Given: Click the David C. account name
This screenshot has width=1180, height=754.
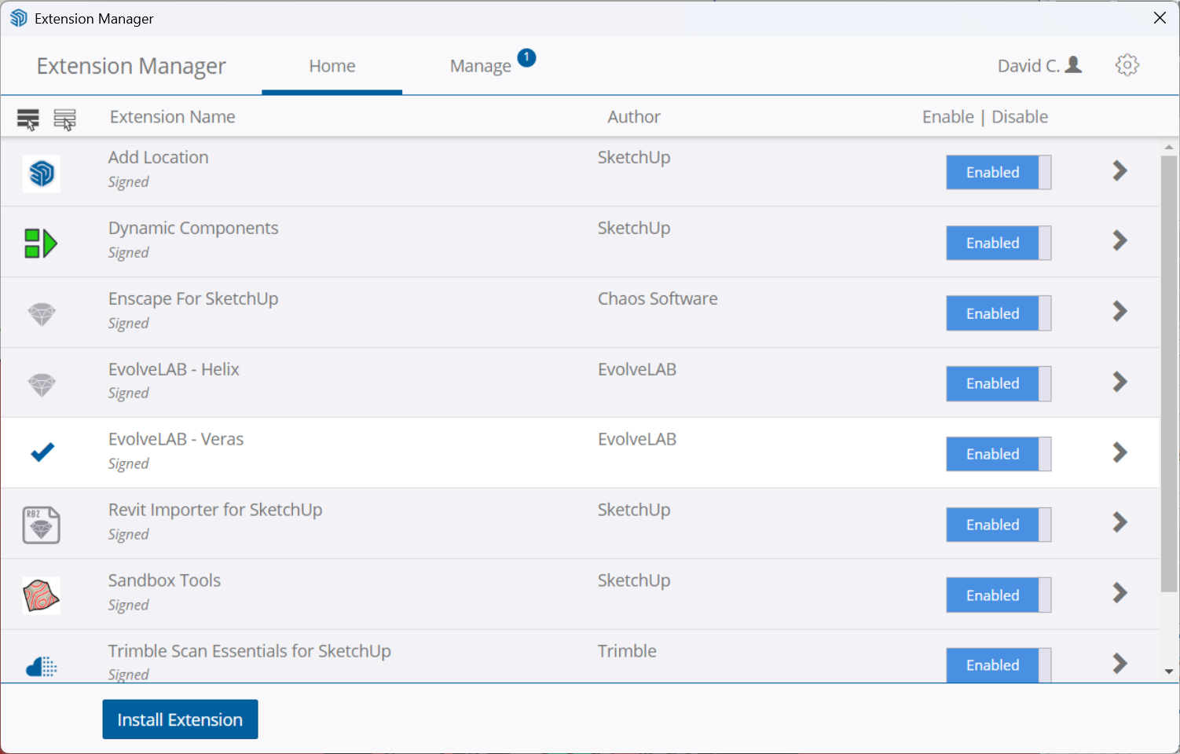Looking at the screenshot, I should coord(1028,66).
